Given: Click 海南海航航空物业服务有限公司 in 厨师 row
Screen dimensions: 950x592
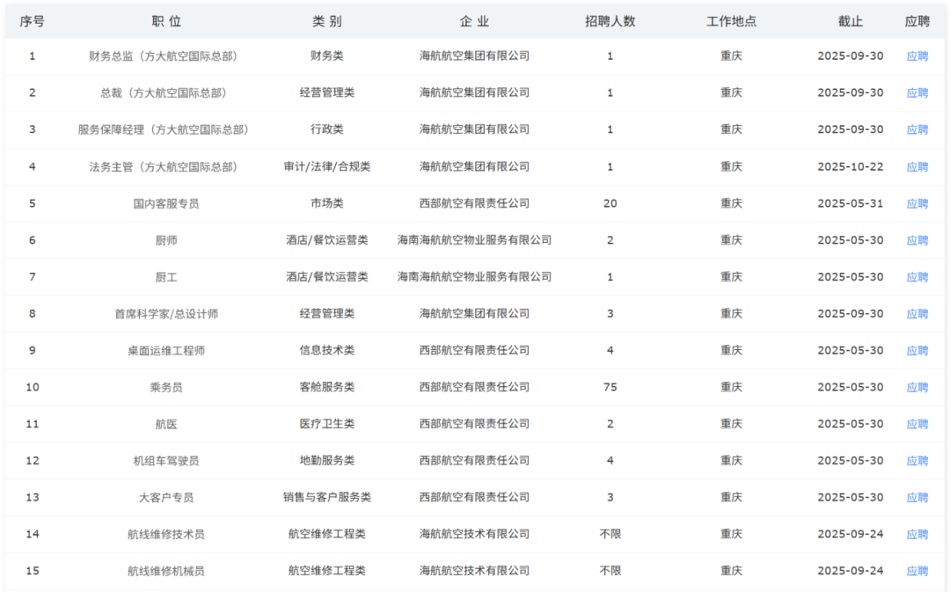Looking at the screenshot, I should [474, 240].
